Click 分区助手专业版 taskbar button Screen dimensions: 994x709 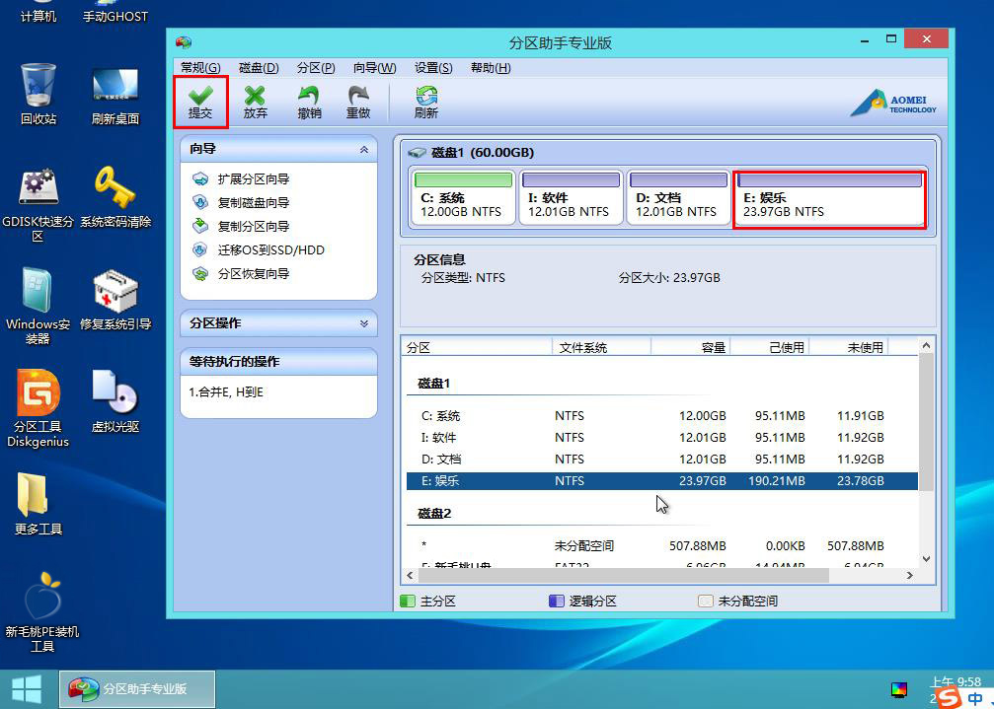coord(137,688)
